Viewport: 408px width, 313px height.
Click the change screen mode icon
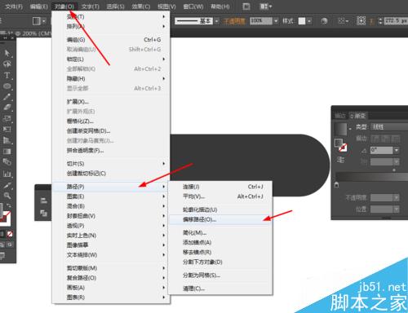2,255
